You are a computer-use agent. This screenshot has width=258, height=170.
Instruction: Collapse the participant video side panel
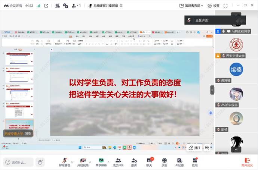[x=212, y=90]
